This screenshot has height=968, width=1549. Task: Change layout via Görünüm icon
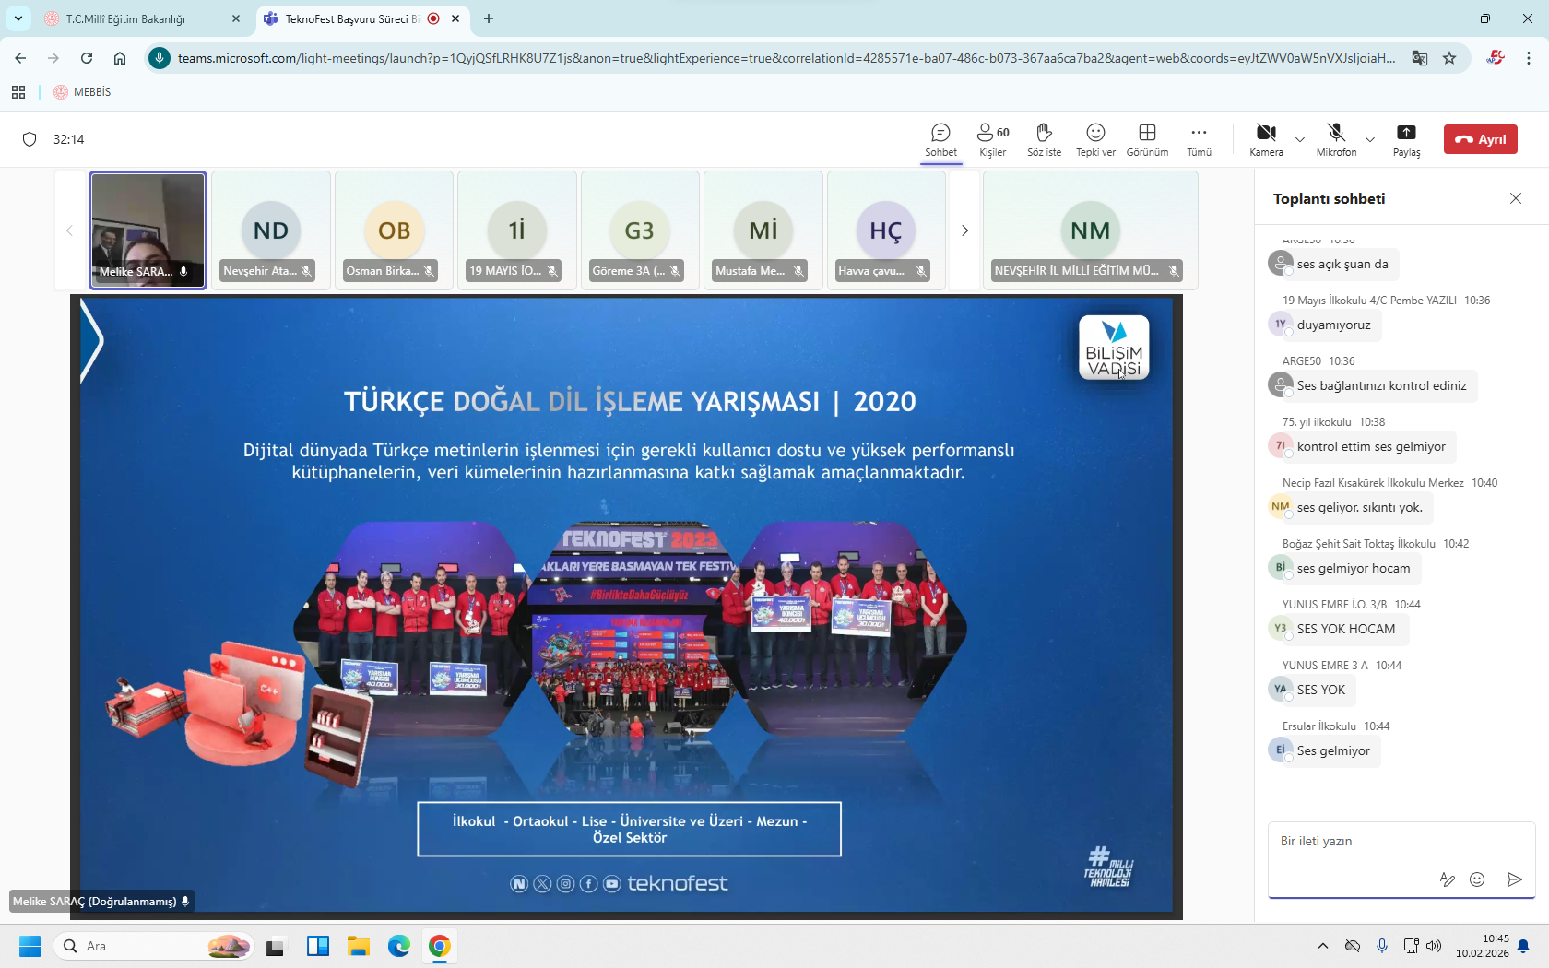(x=1147, y=139)
